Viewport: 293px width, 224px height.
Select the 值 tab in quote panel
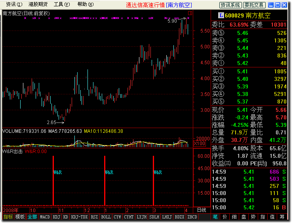click(x=272, y=217)
